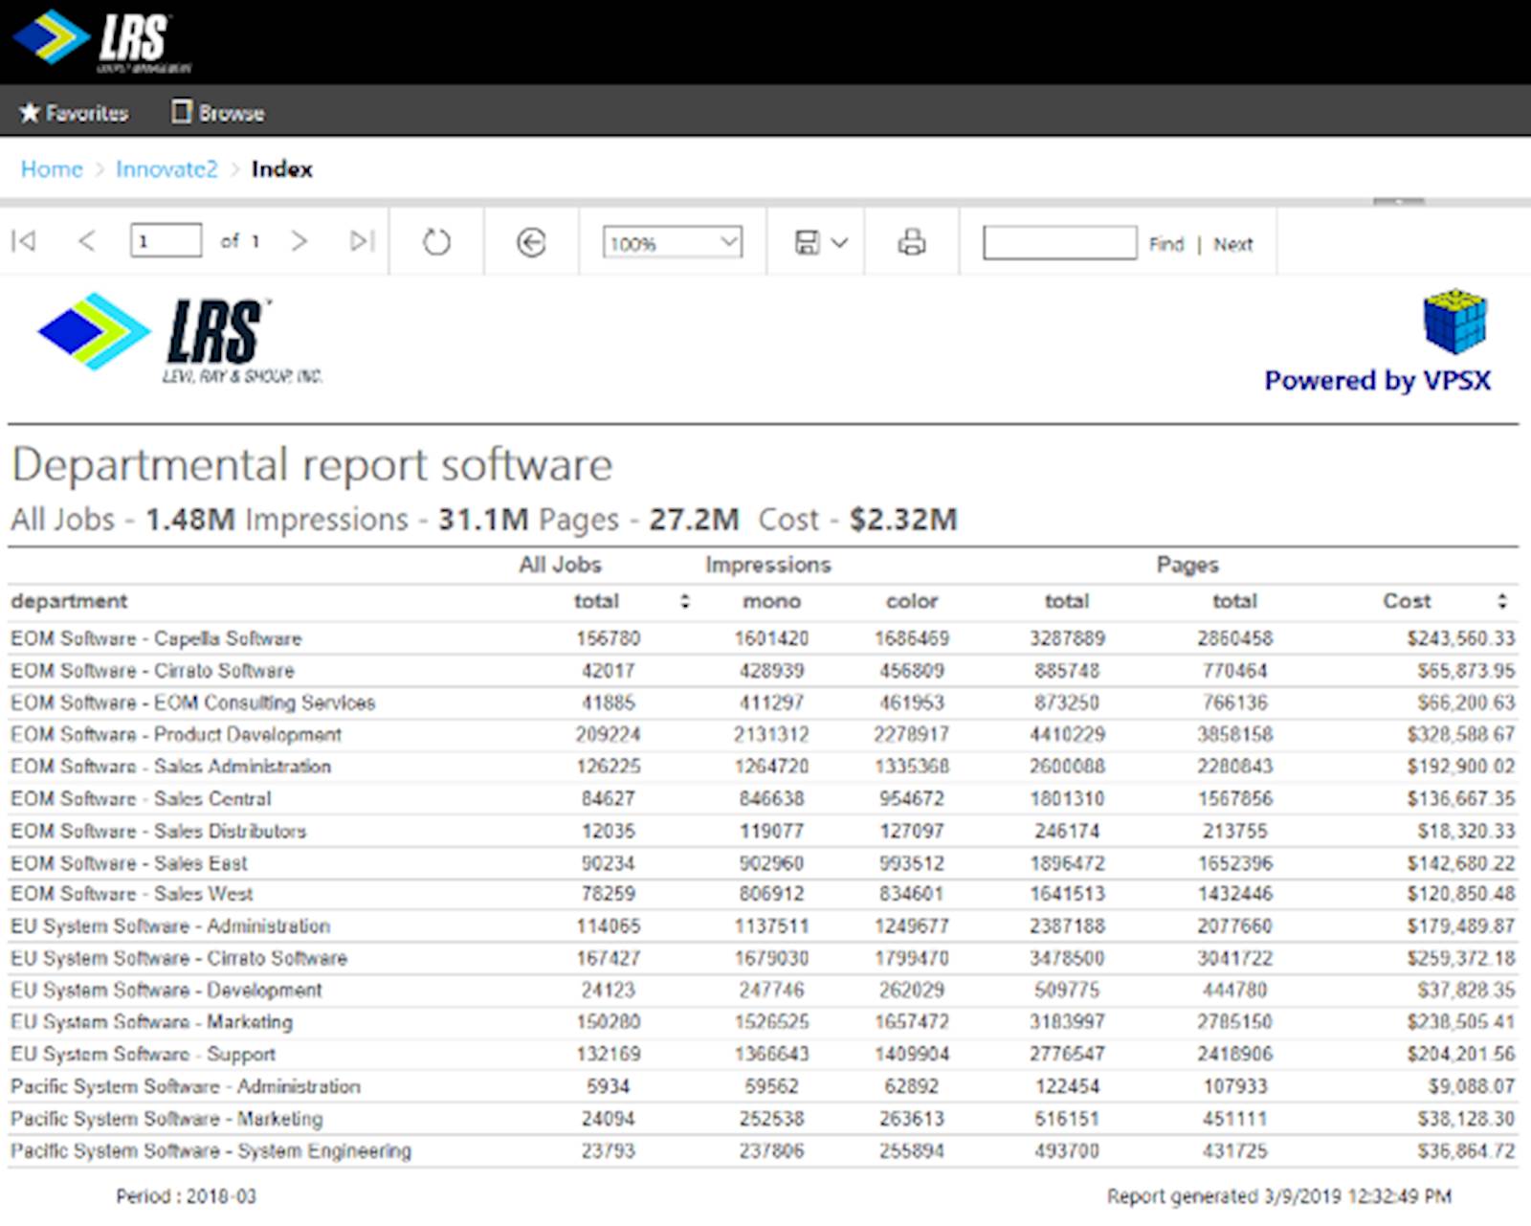1531x1226 pixels.
Task: Toggle sort order on the Cost column
Action: pyautogui.click(x=1501, y=601)
